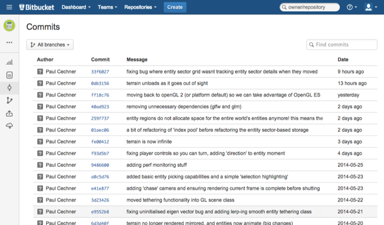
Task: Click author avatar for commit e9552b8
Action: (40, 212)
